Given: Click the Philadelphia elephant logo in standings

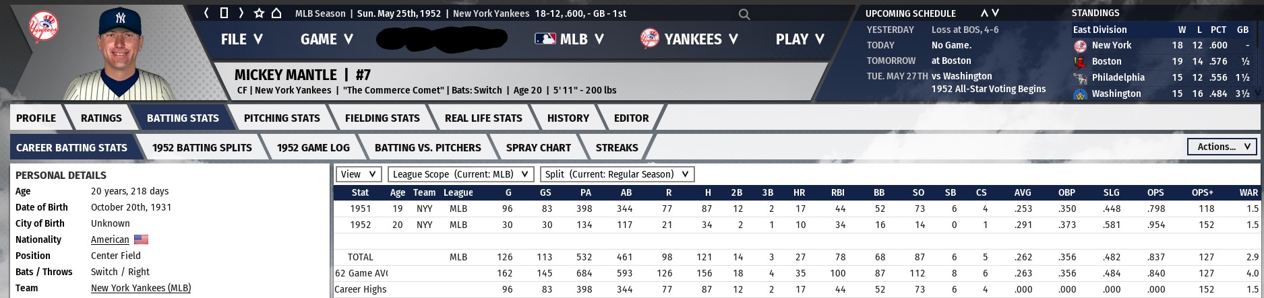Looking at the screenshot, I should pyautogui.click(x=1080, y=77).
